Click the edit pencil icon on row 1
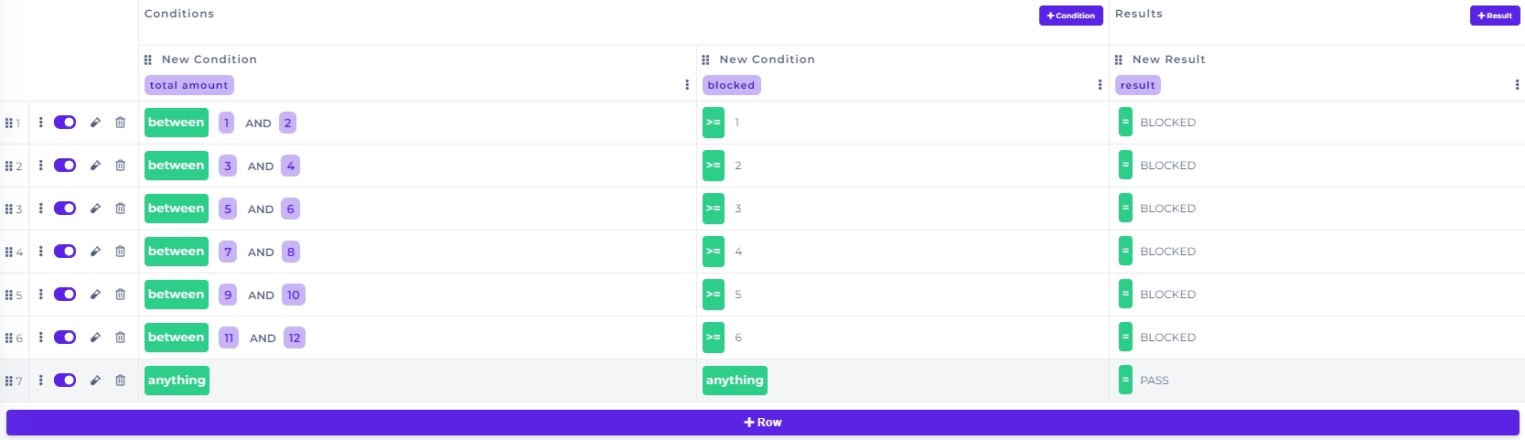1525x440 pixels. tap(95, 123)
